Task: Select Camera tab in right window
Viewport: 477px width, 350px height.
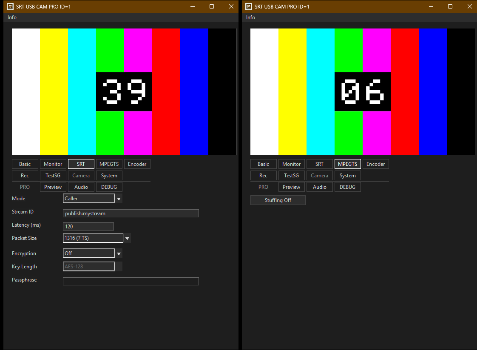Action: [319, 176]
